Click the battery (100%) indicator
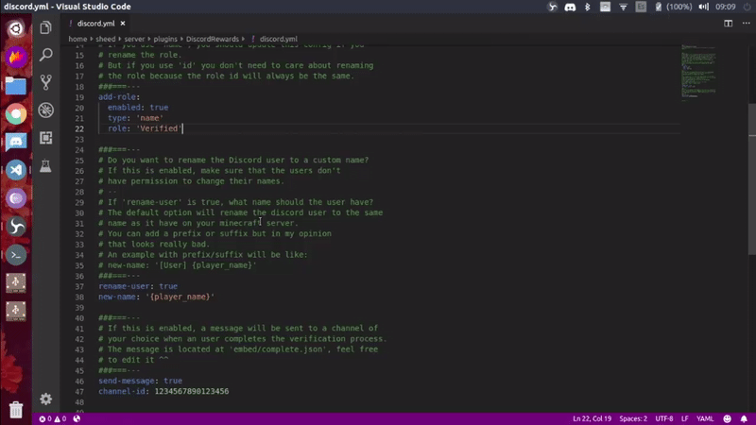 [674, 7]
